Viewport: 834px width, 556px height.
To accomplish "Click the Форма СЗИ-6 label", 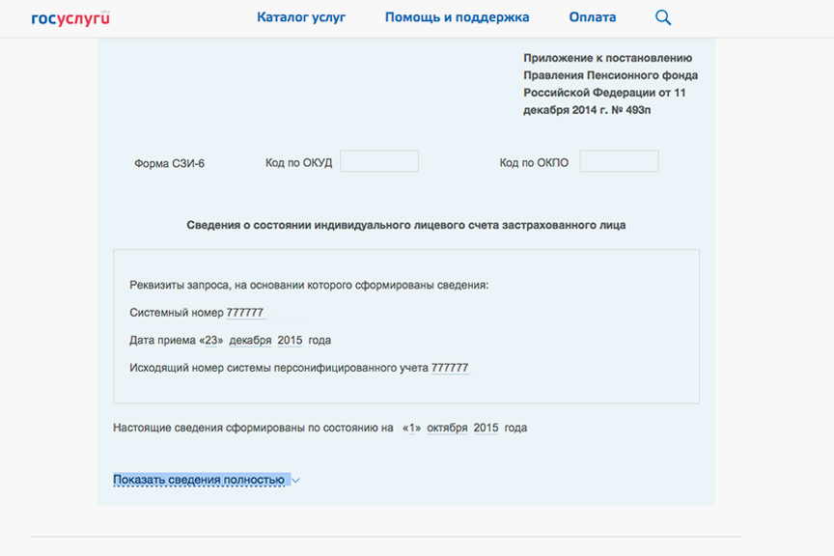I will pyautogui.click(x=169, y=163).
